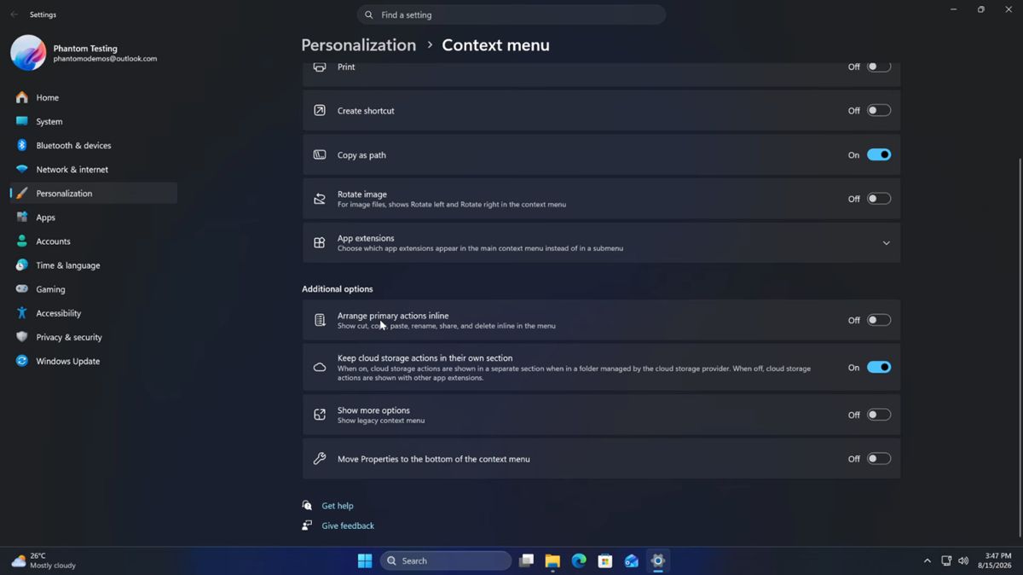Open Task View from the taskbar
1023x575 pixels.
526,560
